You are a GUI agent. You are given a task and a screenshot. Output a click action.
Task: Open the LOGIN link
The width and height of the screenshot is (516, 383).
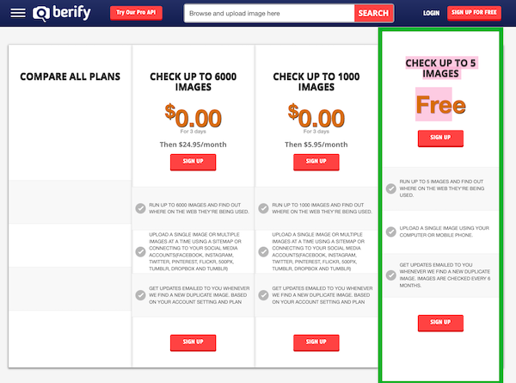(x=431, y=13)
